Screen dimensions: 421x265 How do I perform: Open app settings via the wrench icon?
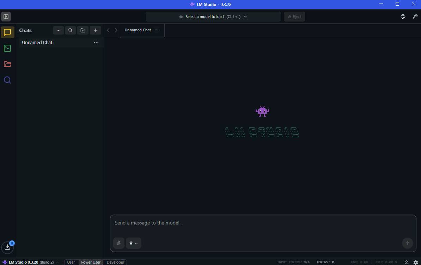coord(415,17)
